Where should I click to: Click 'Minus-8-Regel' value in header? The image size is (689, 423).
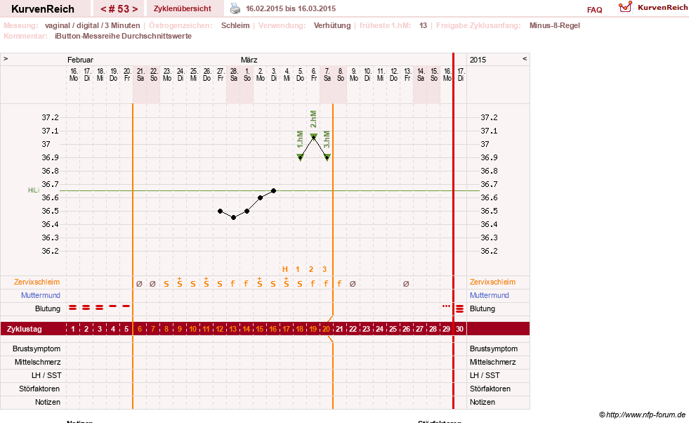point(555,25)
